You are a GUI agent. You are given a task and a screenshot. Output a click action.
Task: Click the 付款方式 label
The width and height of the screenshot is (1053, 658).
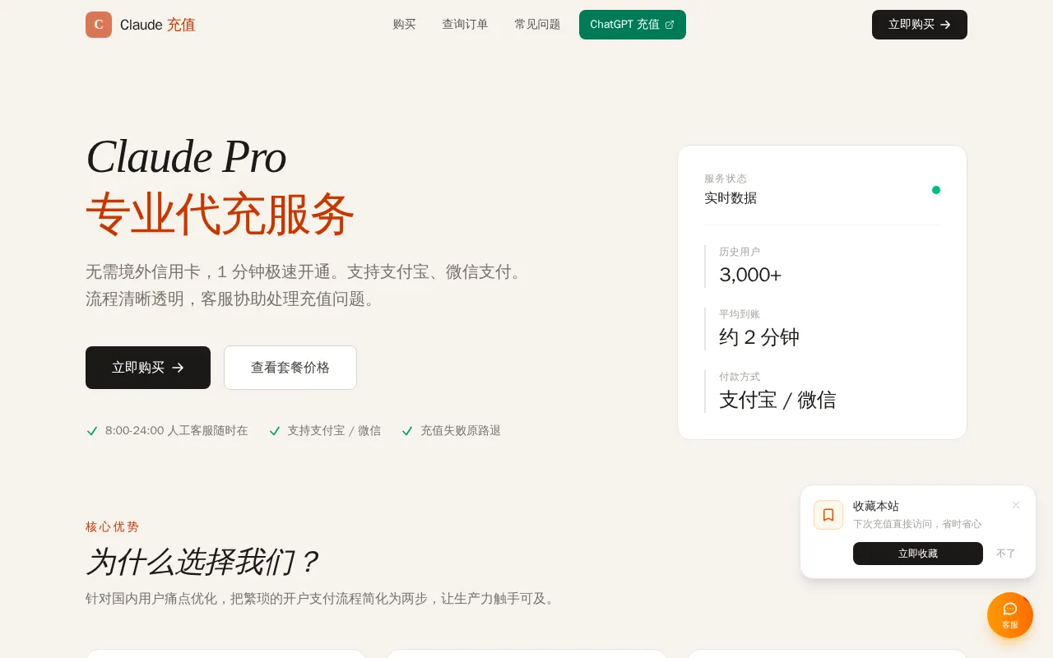pos(740,377)
